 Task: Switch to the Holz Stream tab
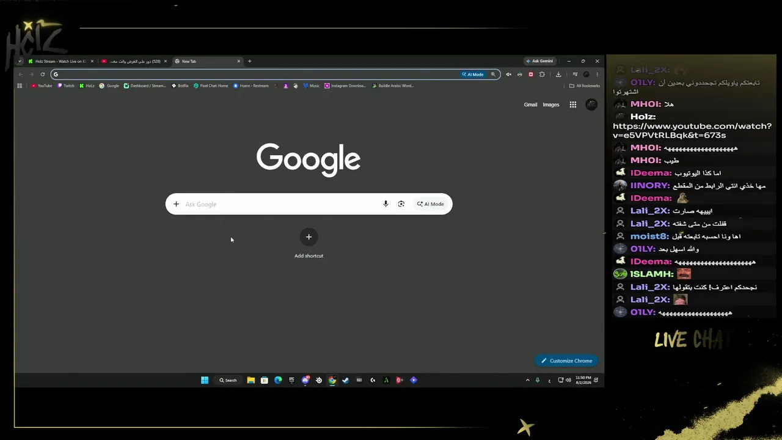click(x=60, y=61)
